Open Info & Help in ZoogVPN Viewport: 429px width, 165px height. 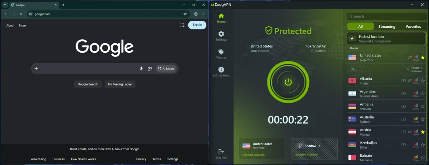[221, 72]
